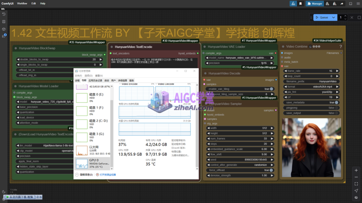362x203 pixels.
Task: Open precision fp16 combo in VAE Loader
Action: (239, 63)
